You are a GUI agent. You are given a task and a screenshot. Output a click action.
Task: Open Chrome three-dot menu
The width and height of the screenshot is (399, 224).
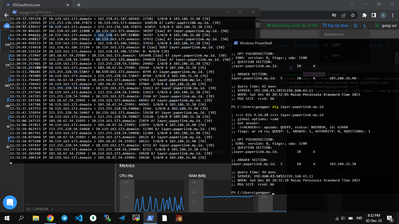coord(393,15)
